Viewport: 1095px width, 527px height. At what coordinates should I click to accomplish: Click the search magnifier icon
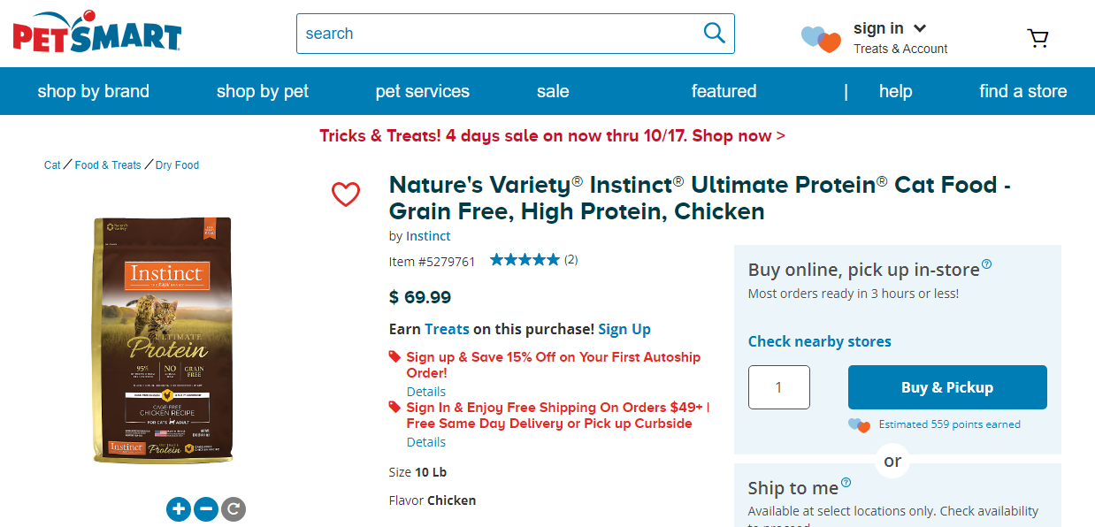click(714, 34)
